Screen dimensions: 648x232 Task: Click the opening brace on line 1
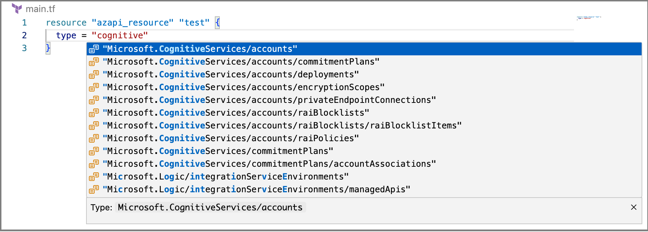(217, 23)
